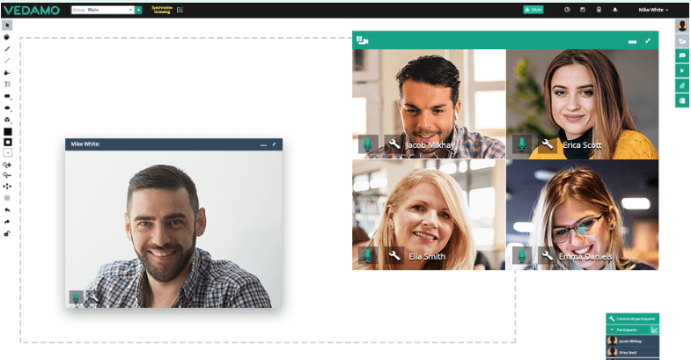Viewport: 691px width, 360px height.
Task: Click the zoom in magnifier tool
Action: (x=7, y=165)
